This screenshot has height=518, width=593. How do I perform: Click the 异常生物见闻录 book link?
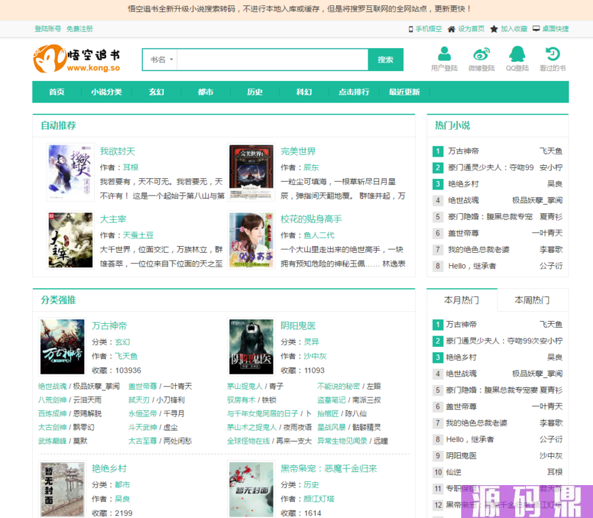coord(342,441)
